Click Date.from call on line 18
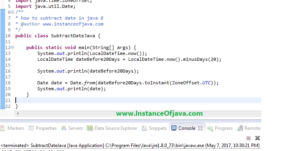Viewport: 288px width, 151px height. [83, 83]
